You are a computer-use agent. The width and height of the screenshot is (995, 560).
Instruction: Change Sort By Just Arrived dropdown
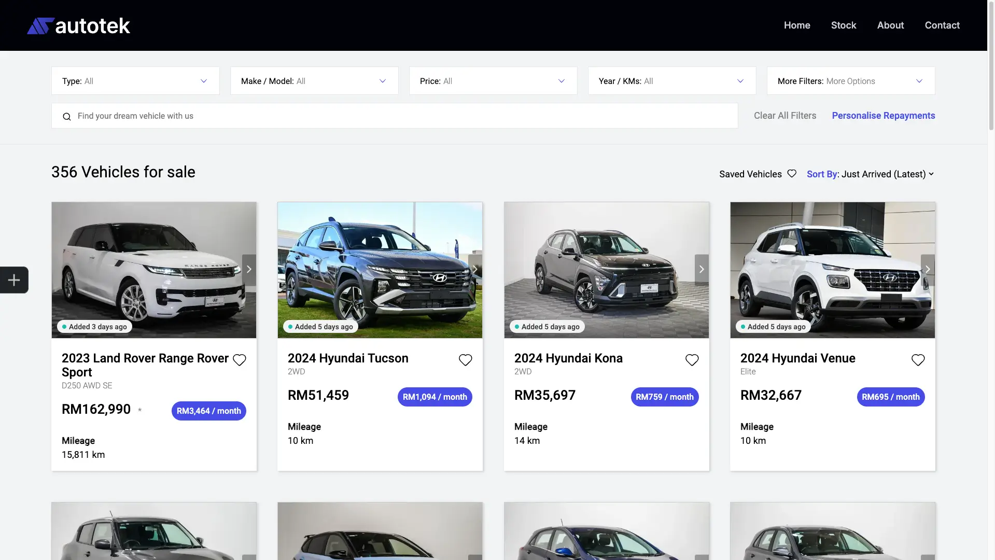point(871,174)
